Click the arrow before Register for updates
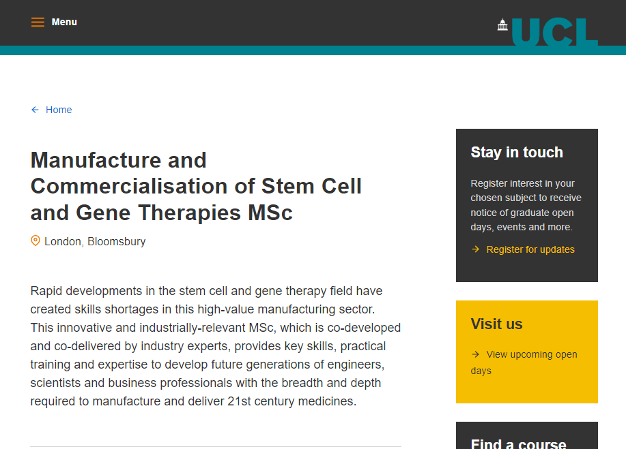The height and width of the screenshot is (449, 626). tap(476, 249)
